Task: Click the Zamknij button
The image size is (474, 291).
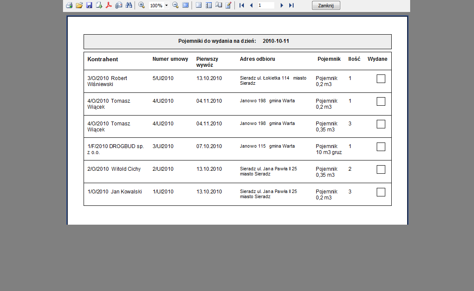Action: pyautogui.click(x=326, y=6)
